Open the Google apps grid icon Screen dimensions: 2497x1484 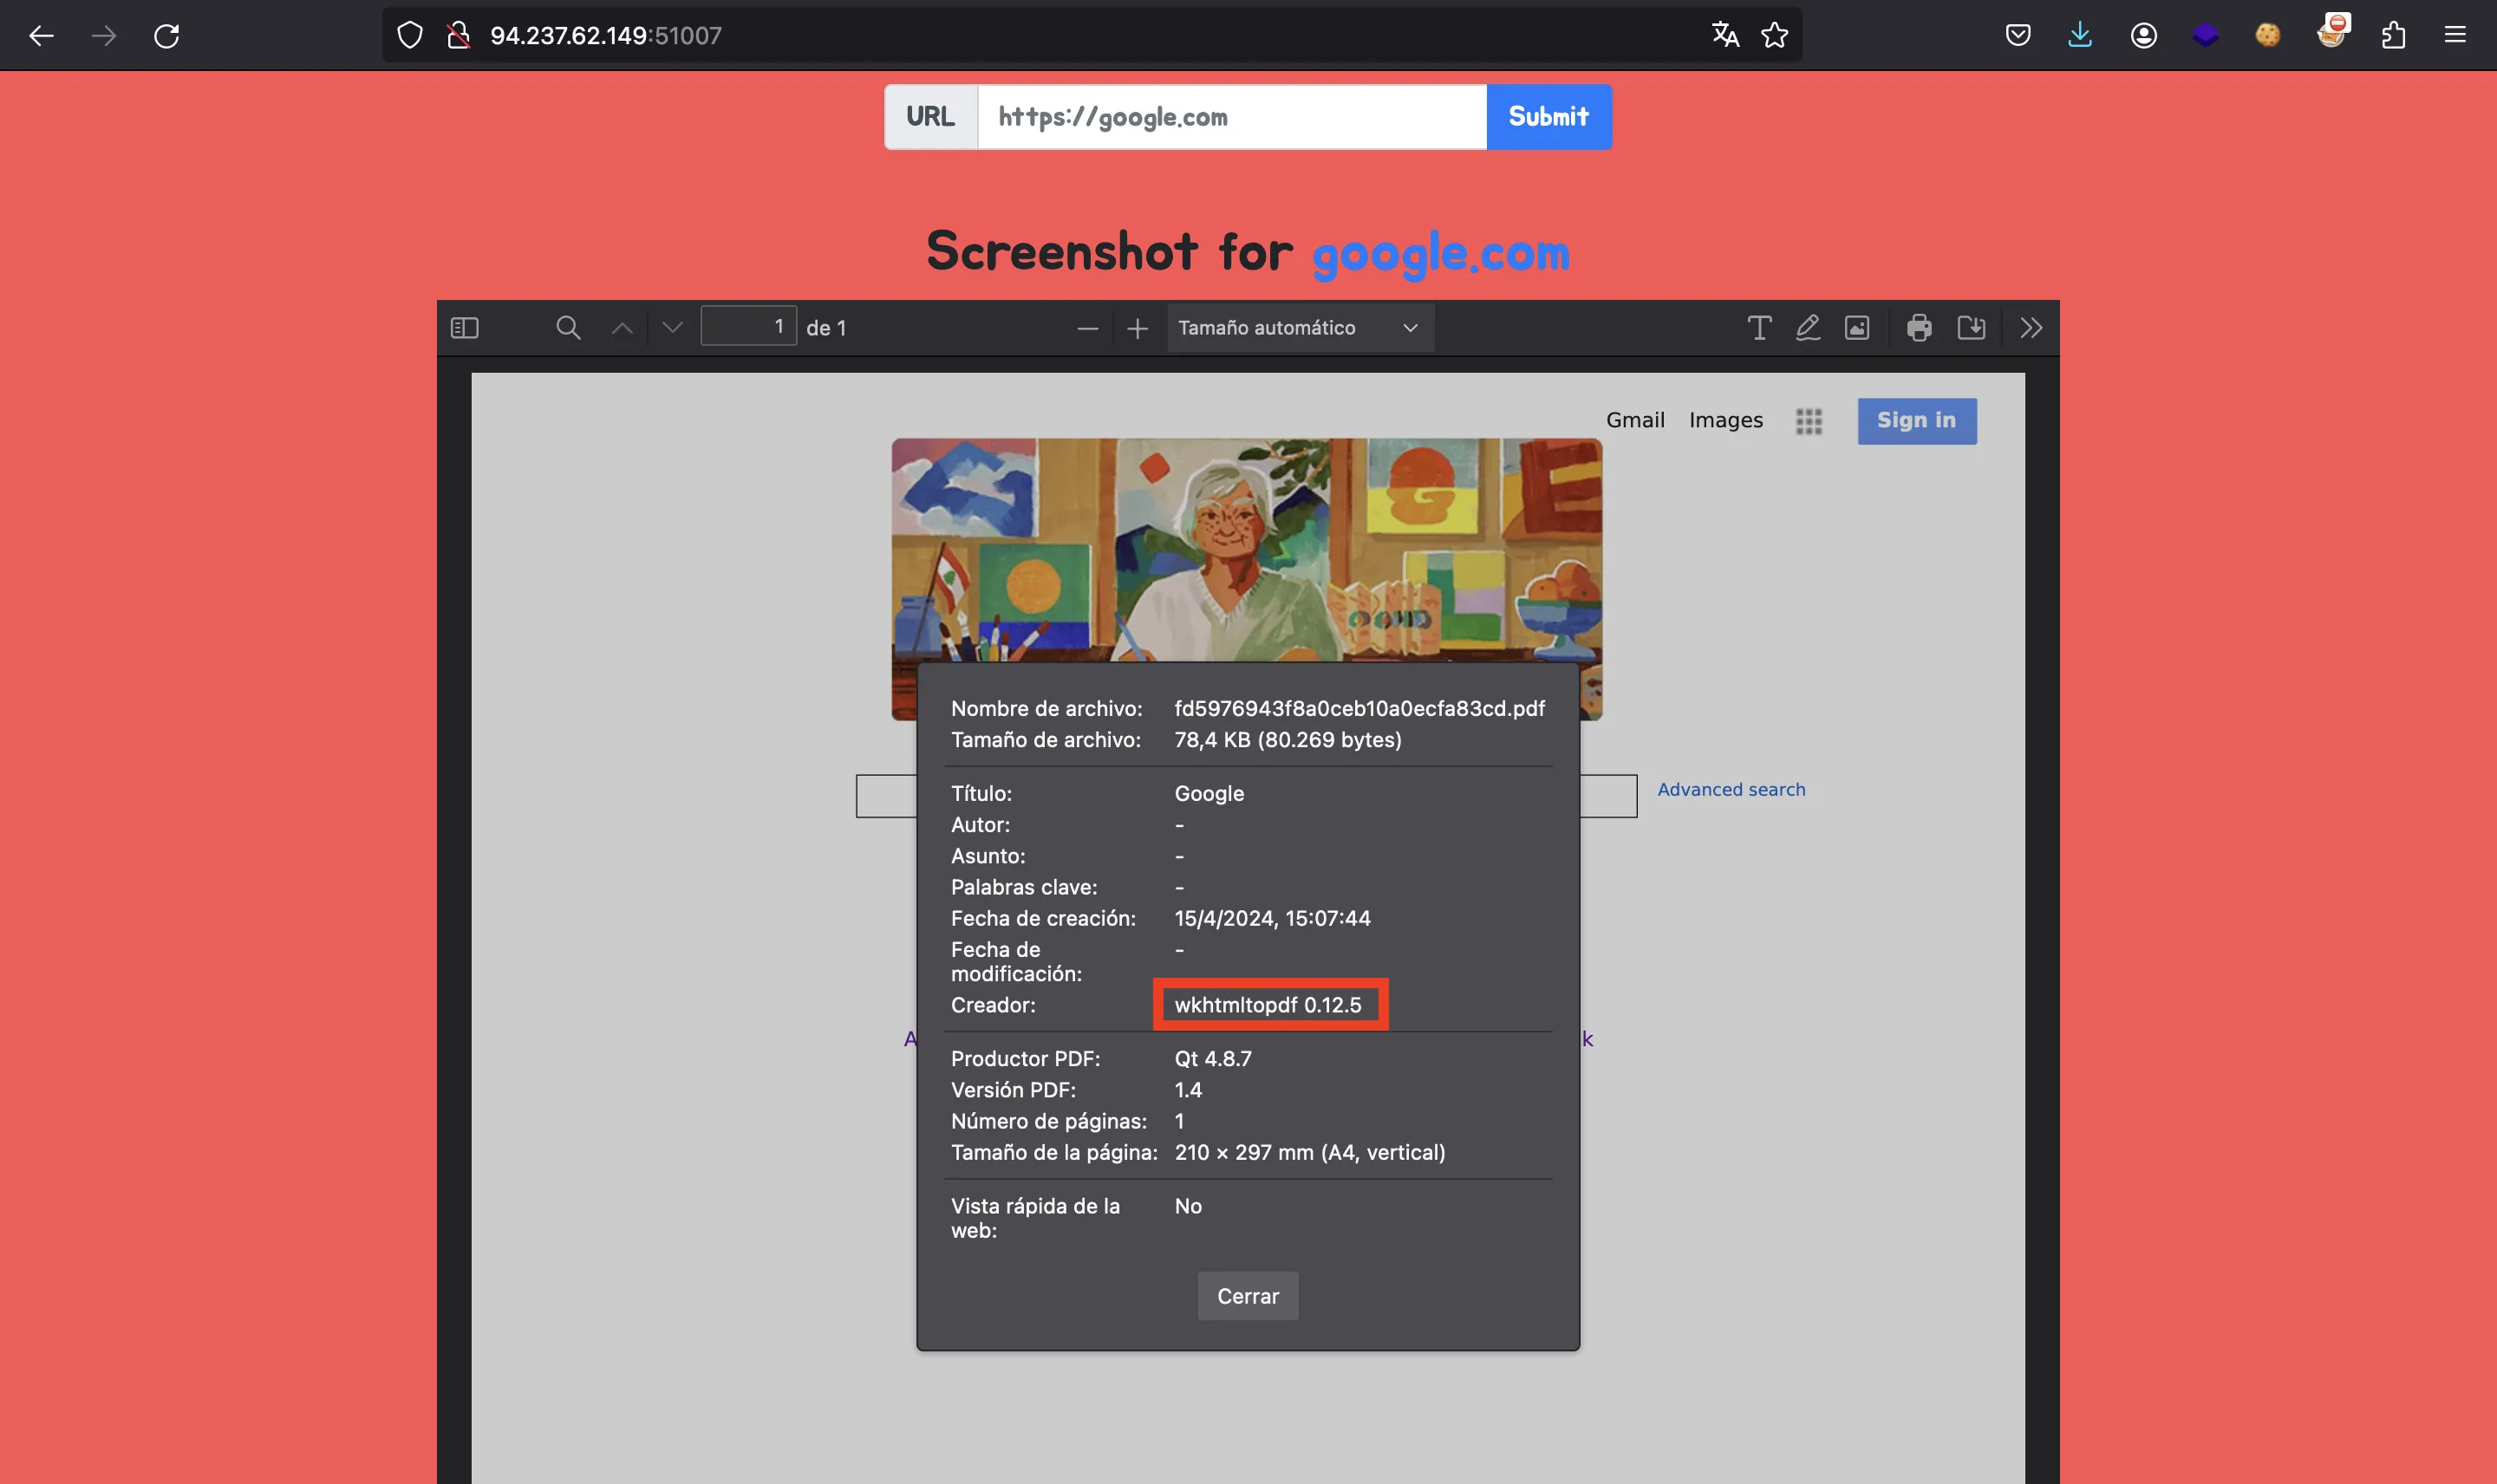pos(1809,421)
